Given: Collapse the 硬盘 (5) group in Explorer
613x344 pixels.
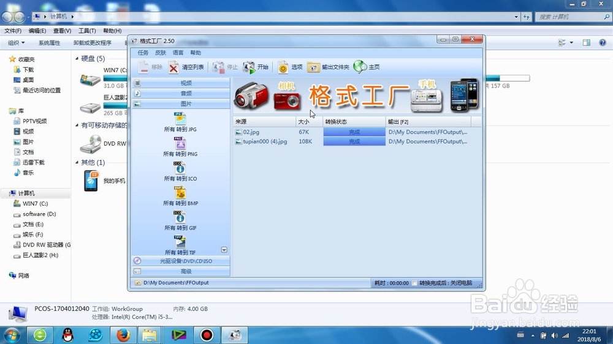Looking at the screenshot, I should click(77, 59).
